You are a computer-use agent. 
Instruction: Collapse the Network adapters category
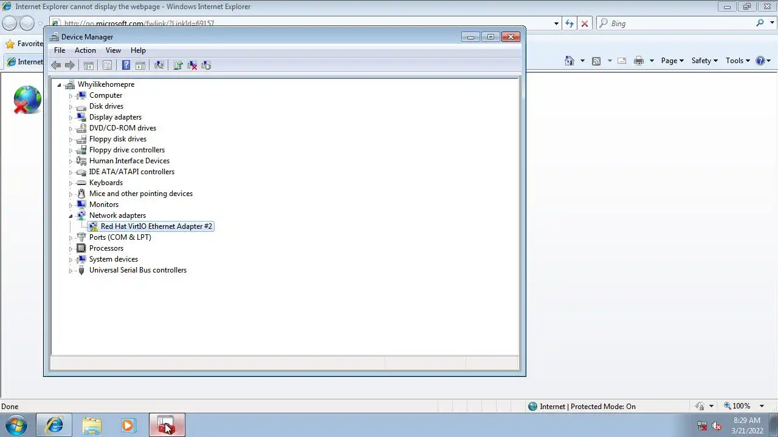[71, 216]
